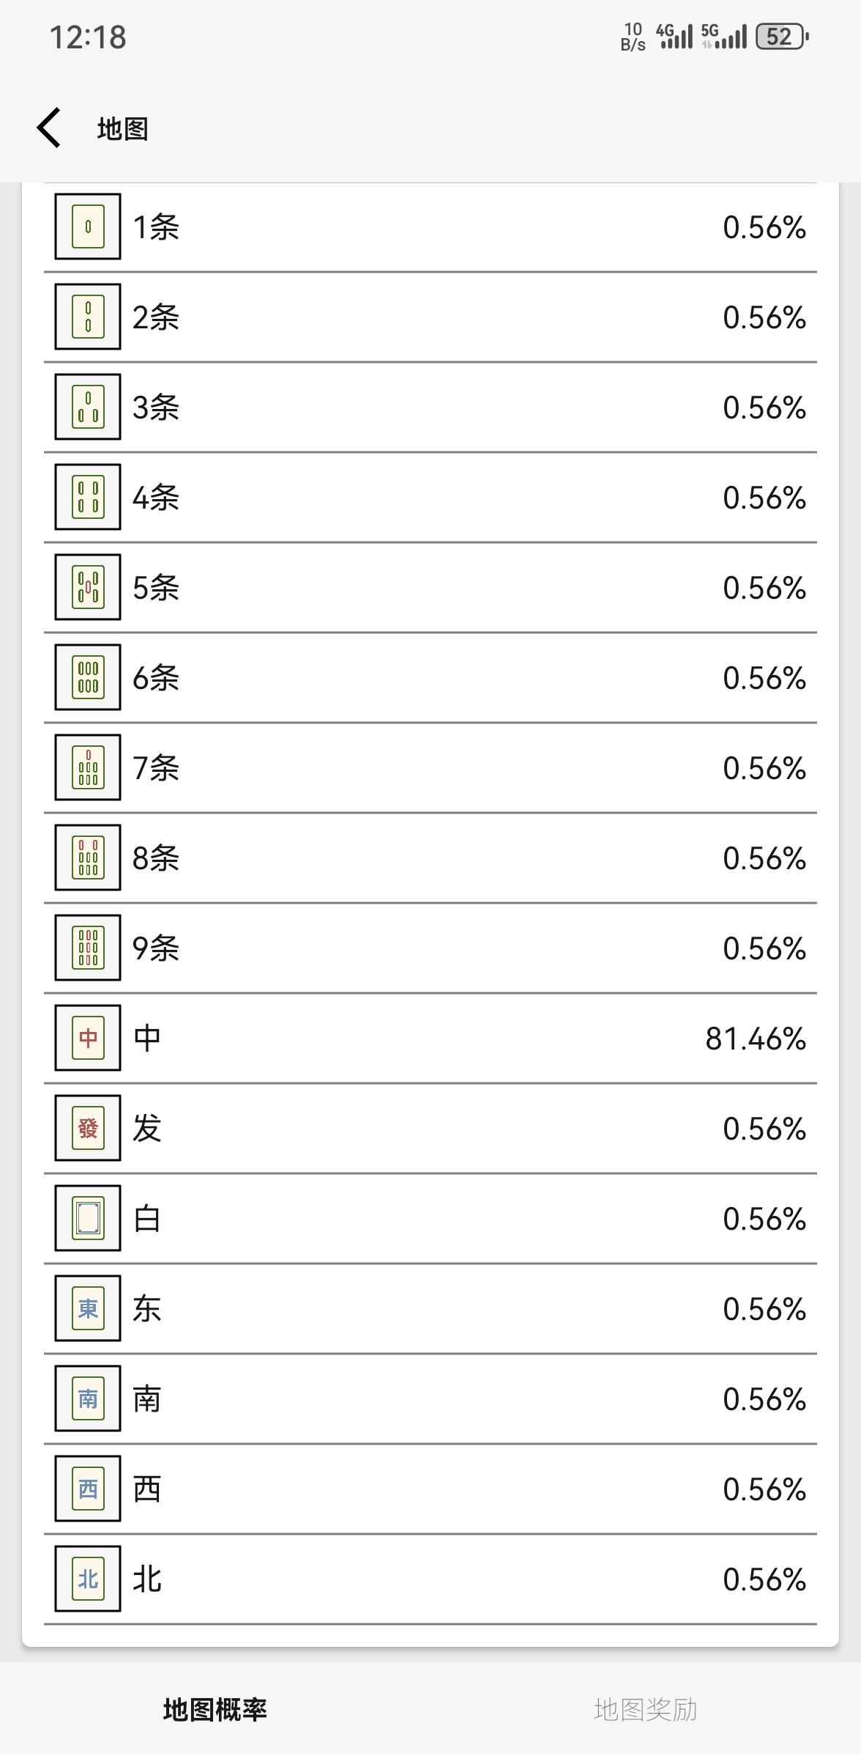Tap the 北 tile icon
The image size is (861, 1759).
click(x=88, y=1579)
